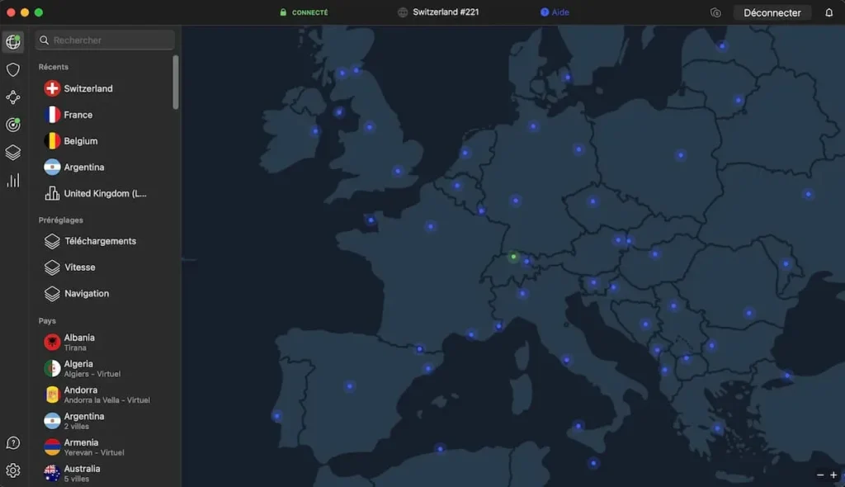This screenshot has height=487, width=845.
Task: Select the Téléchargements preset
Action: pos(100,241)
